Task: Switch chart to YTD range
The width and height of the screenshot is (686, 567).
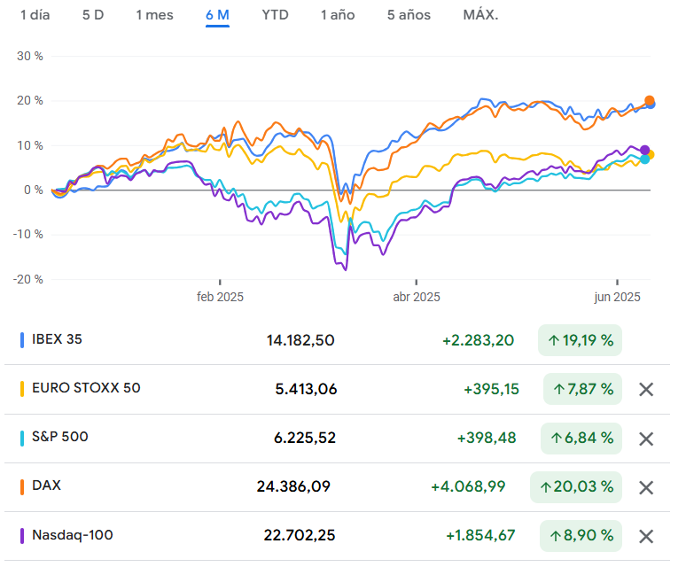Action: pos(275,15)
